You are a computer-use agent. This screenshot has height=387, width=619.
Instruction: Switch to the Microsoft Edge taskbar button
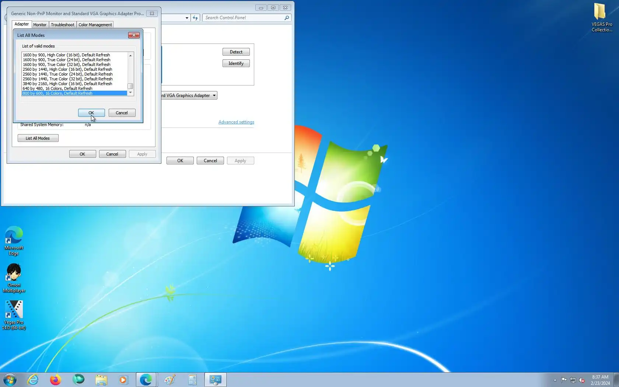point(146,380)
